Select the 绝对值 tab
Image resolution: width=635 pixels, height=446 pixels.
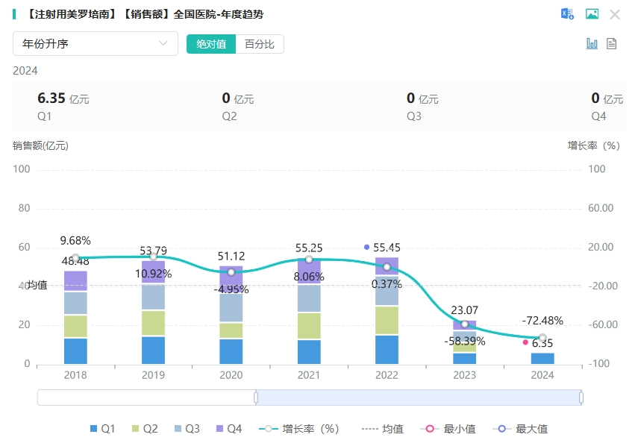click(211, 44)
